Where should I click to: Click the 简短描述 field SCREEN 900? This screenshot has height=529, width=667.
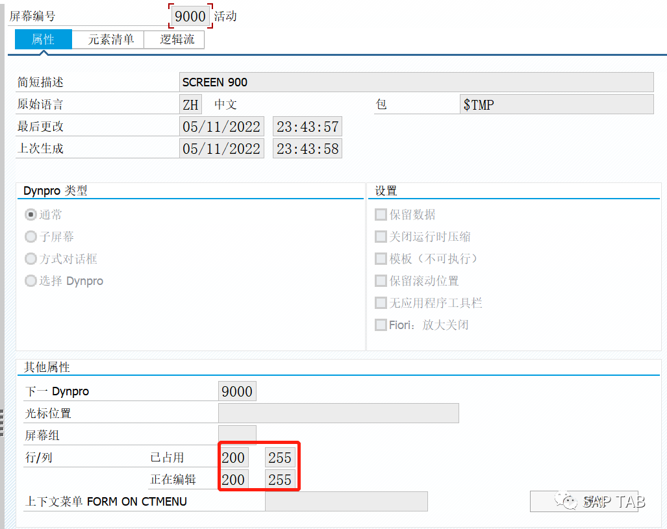coord(416,82)
